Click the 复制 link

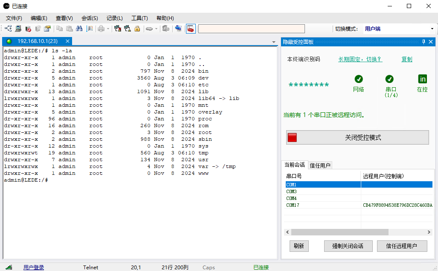[406, 60]
